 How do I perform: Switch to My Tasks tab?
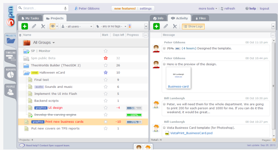tap(30, 18)
